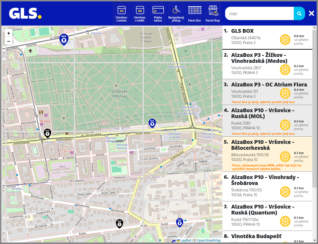Screen dimensions: 318x244
Task: Filter results to Parcel Shop only
Action: pos(212,14)
